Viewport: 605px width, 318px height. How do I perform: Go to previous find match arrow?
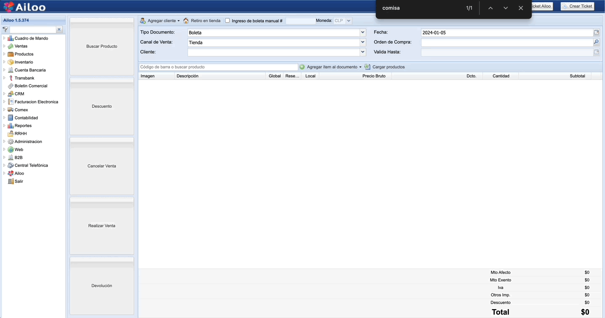pos(491,8)
